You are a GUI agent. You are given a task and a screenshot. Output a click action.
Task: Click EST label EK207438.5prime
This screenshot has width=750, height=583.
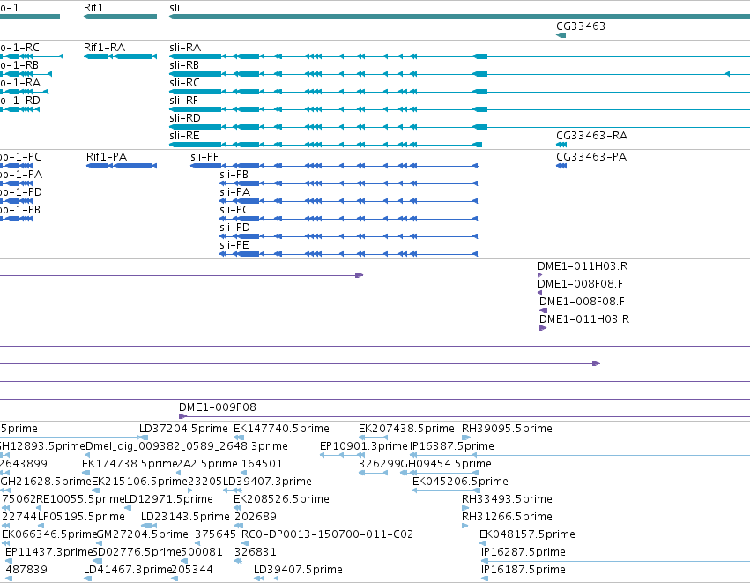(x=406, y=429)
